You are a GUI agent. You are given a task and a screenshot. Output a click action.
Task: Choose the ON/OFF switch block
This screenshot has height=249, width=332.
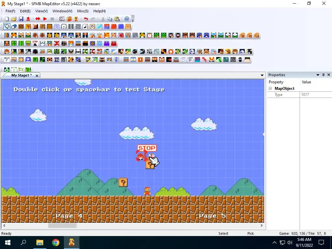coord(107,27)
